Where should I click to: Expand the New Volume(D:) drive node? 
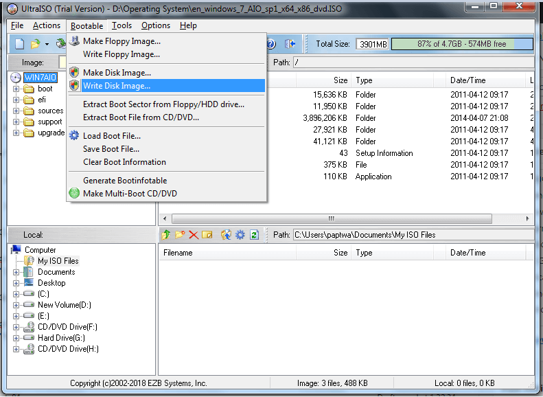tap(16, 305)
